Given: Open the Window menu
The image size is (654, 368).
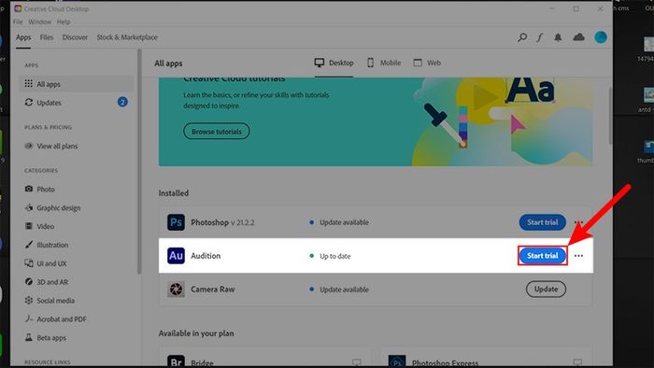Looking at the screenshot, I should click(39, 21).
